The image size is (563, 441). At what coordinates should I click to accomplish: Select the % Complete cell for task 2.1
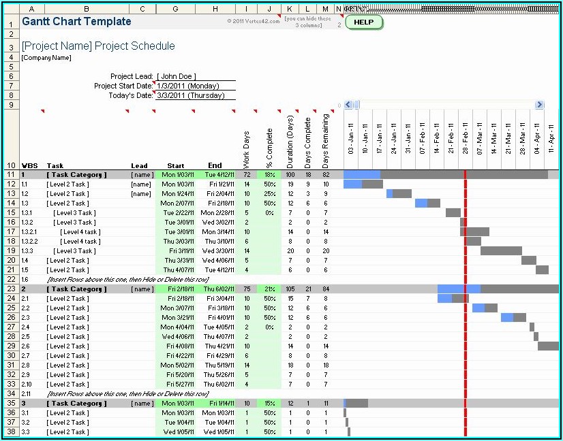coord(269,299)
